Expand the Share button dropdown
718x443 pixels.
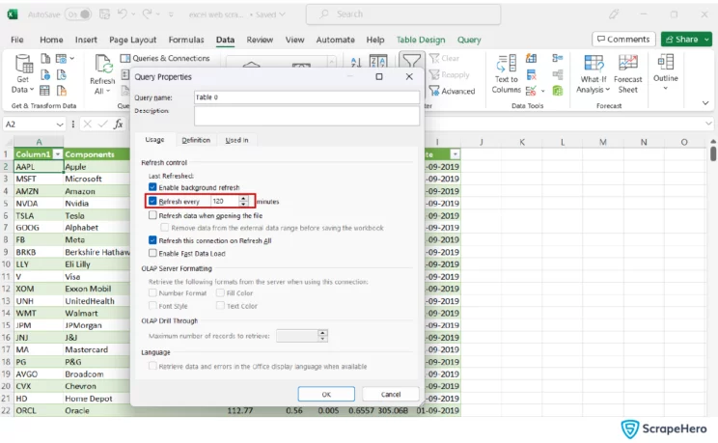point(706,40)
